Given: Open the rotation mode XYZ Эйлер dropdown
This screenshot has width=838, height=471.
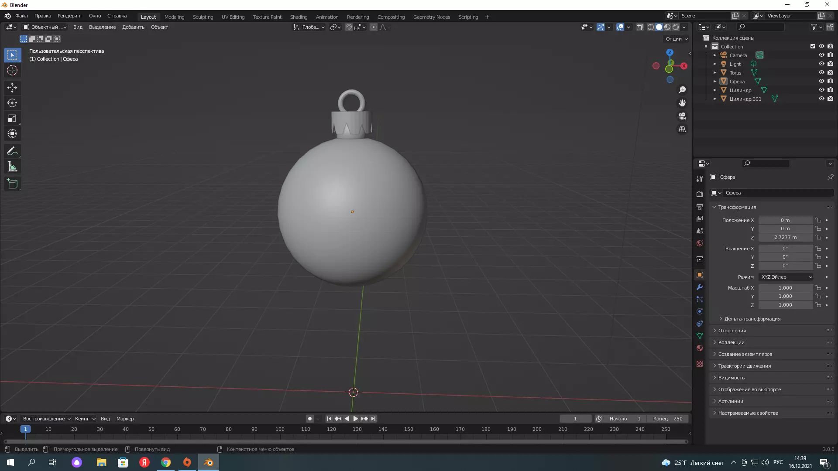Looking at the screenshot, I should pyautogui.click(x=786, y=277).
